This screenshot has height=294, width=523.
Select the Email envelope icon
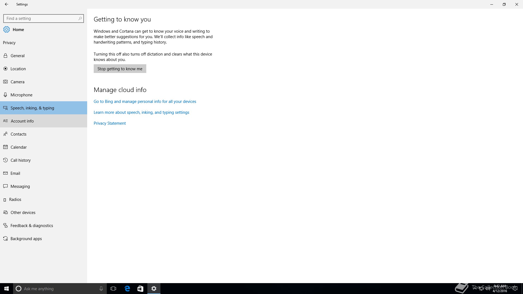coord(5,173)
